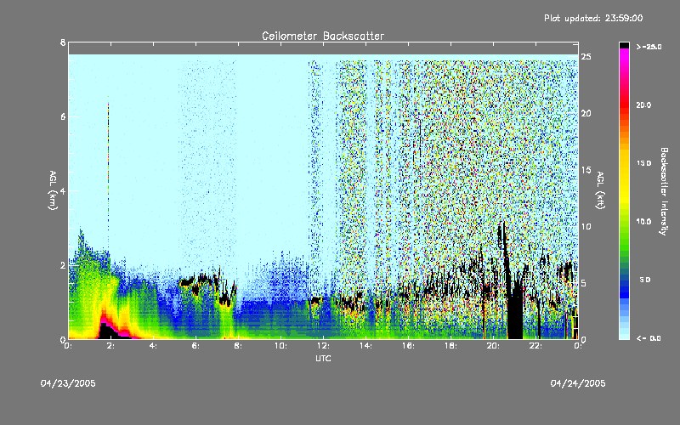Image resolution: width=680 pixels, height=425 pixels.
Task: Click the colorbar tick label 10.0
Action: click(643, 221)
